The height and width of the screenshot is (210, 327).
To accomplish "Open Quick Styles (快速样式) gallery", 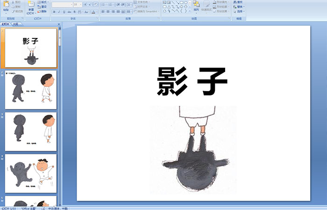I will (x=206, y=6).
